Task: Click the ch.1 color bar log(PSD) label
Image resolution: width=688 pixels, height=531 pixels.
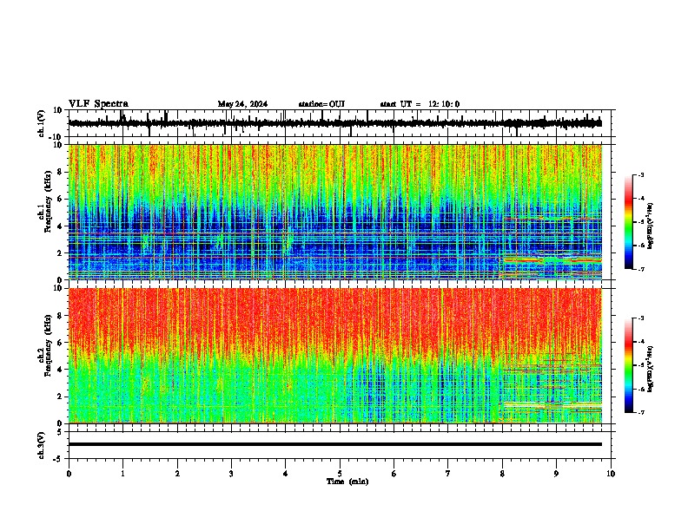Action: point(650,226)
